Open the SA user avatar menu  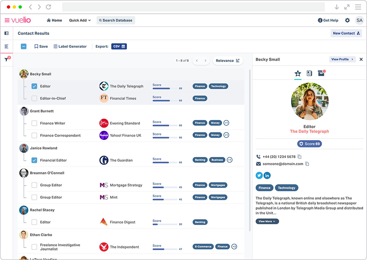point(359,20)
